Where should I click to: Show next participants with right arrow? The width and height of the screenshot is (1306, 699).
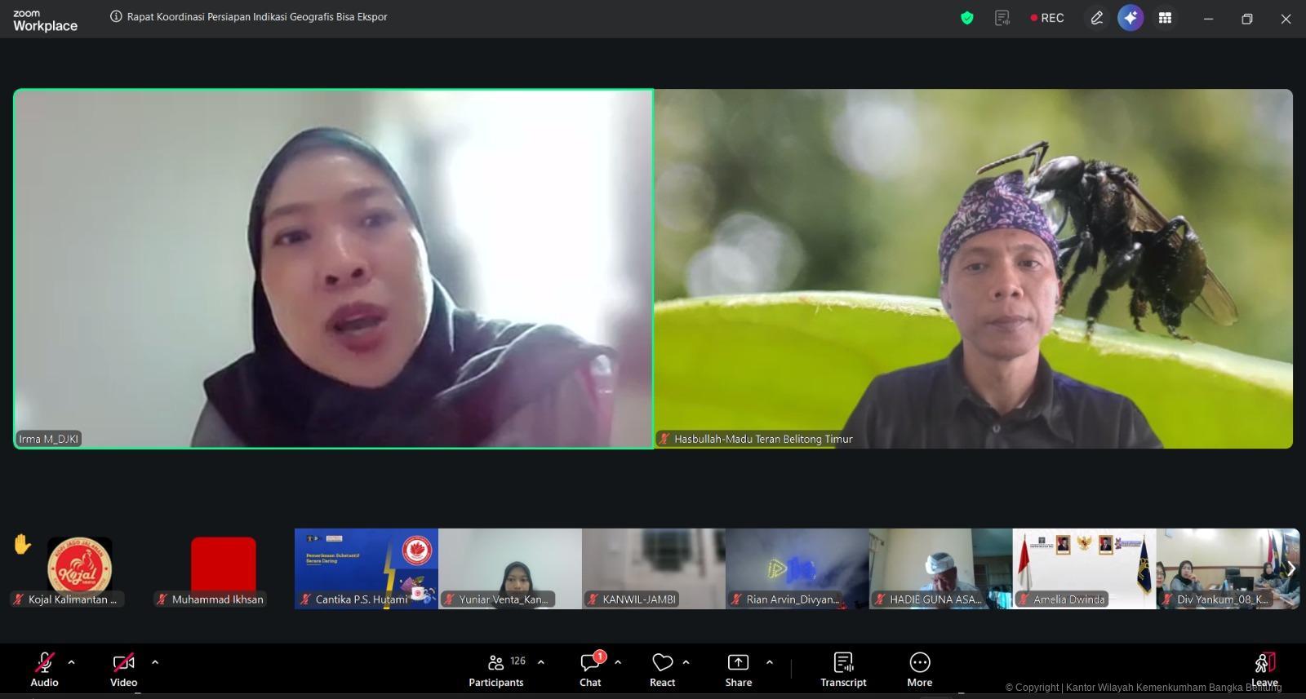1290,568
